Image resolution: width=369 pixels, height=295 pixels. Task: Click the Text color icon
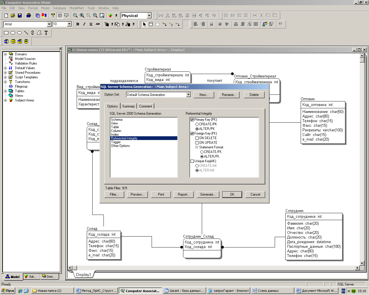coord(107,24)
